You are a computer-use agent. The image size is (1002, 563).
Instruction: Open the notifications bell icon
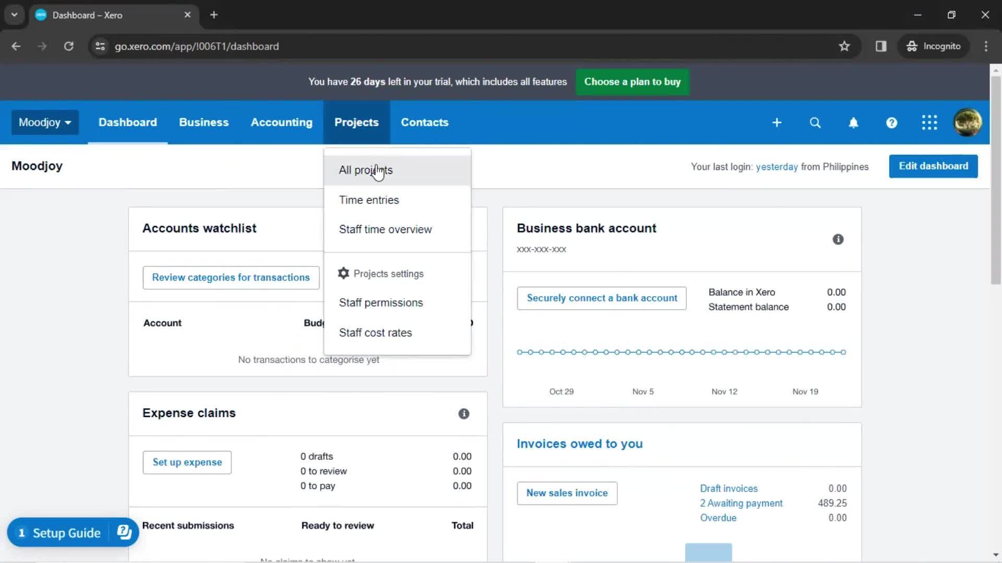point(853,123)
